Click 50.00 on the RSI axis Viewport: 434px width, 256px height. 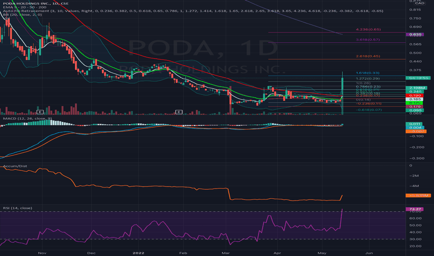pyautogui.click(x=415, y=225)
